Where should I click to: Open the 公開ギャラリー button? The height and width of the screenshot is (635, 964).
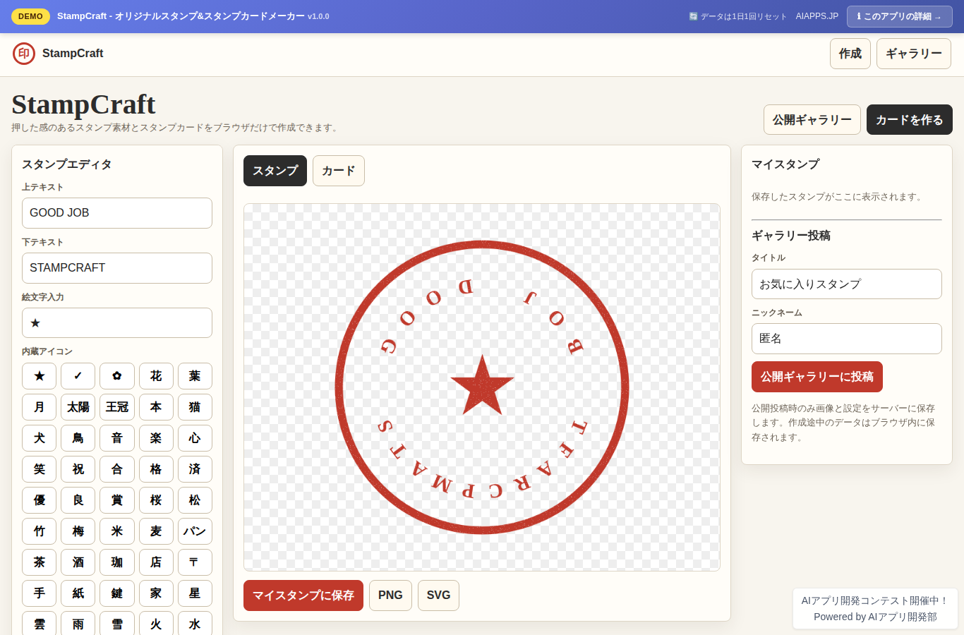tap(812, 119)
